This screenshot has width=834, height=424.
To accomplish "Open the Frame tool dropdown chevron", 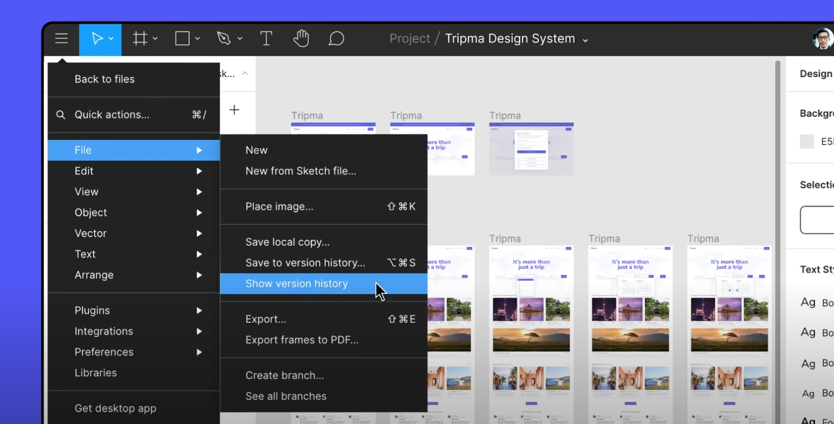I will pyautogui.click(x=155, y=39).
